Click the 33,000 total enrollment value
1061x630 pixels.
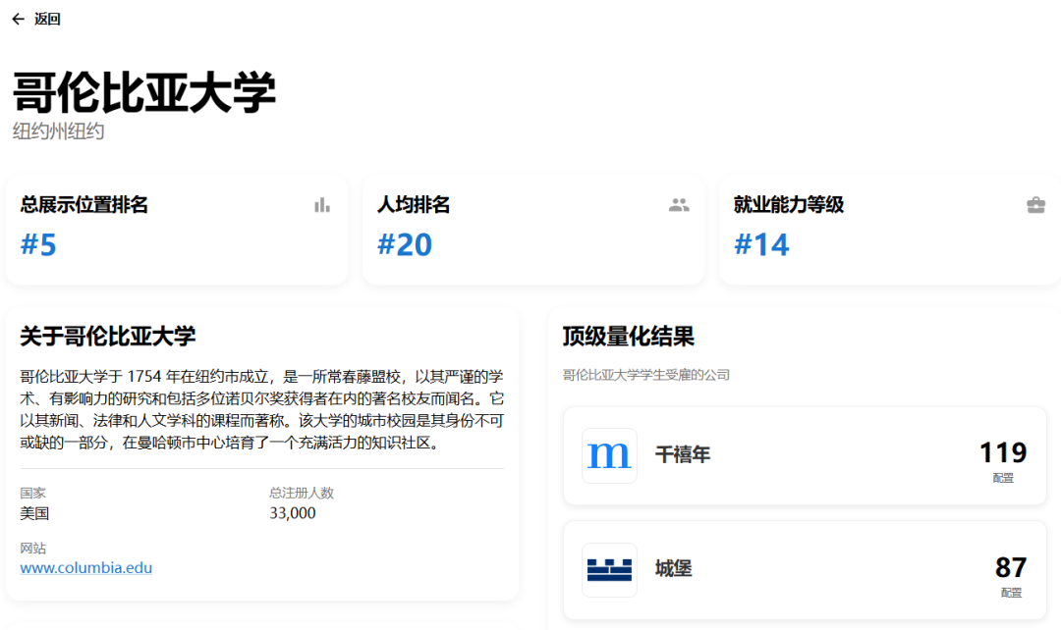coord(293,512)
